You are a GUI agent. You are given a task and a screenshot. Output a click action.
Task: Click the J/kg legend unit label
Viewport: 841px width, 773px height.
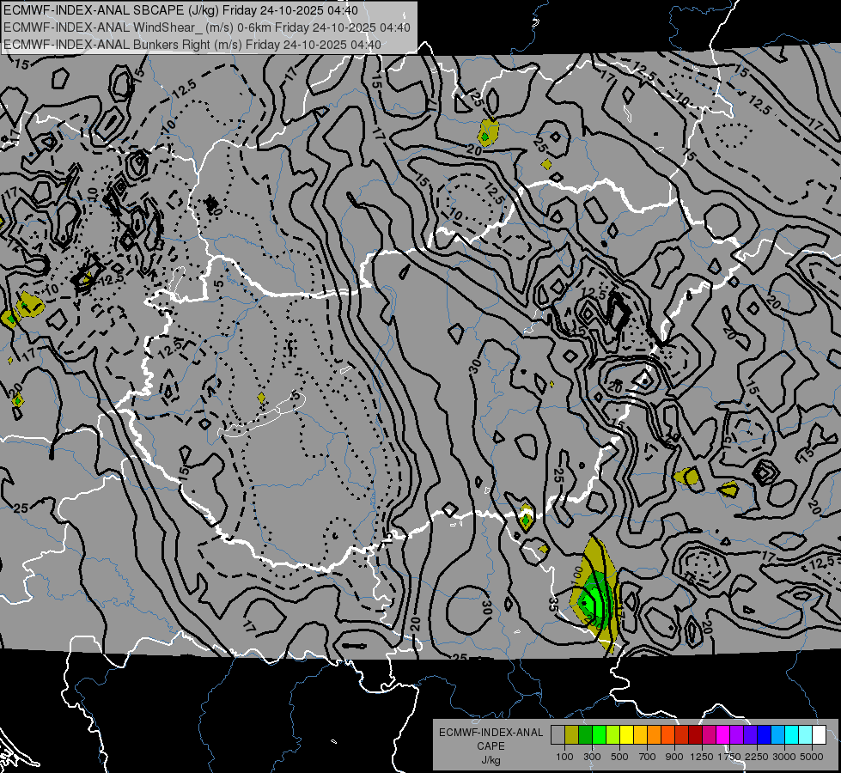[491, 760]
